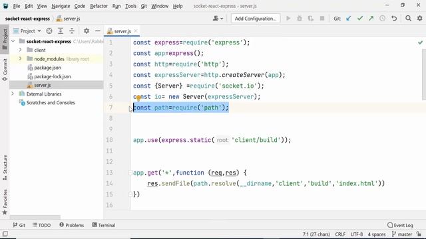The width and height of the screenshot is (426, 239).
Task: Click the inspections green checkmark in editor
Action: pos(420,42)
